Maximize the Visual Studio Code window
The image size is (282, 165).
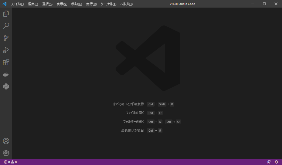264,4
